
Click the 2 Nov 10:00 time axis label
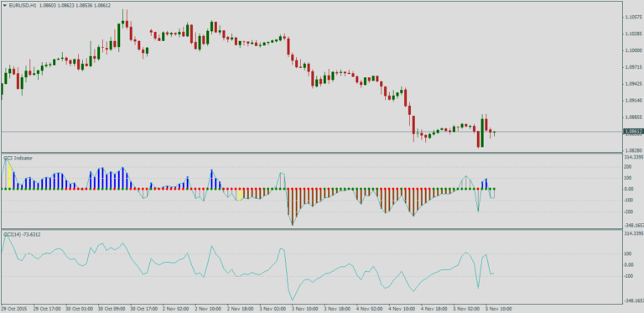click(x=207, y=308)
